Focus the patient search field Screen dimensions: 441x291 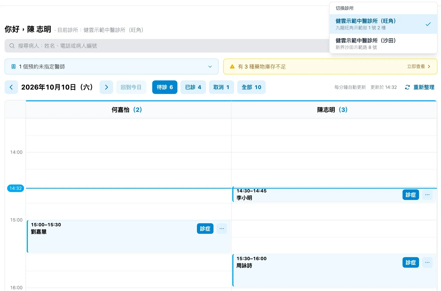click(x=167, y=46)
